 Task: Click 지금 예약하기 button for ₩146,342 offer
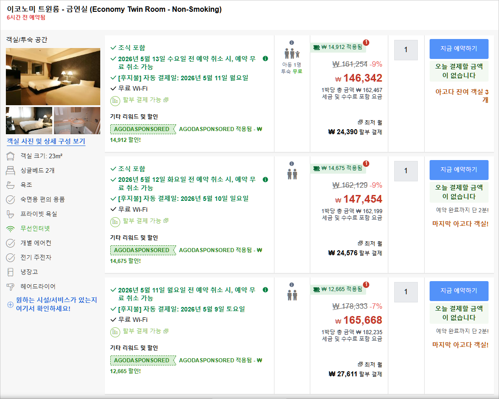(459, 49)
